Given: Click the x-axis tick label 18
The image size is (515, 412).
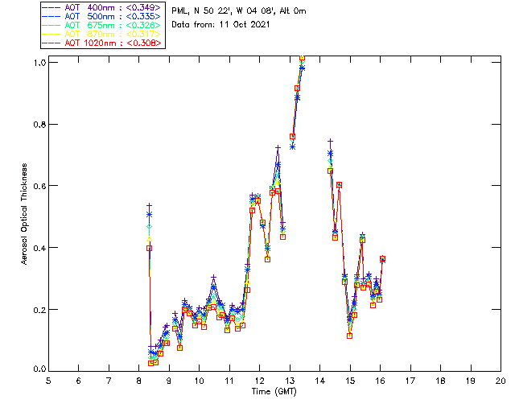Looking at the screenshot, I should pyautogui.click(x=440, y=381).
